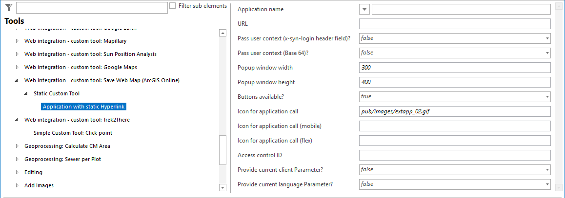The image size is (565, 198).
Task: Enable the Filter sub elements checkbox
Action: pos(173,6)
